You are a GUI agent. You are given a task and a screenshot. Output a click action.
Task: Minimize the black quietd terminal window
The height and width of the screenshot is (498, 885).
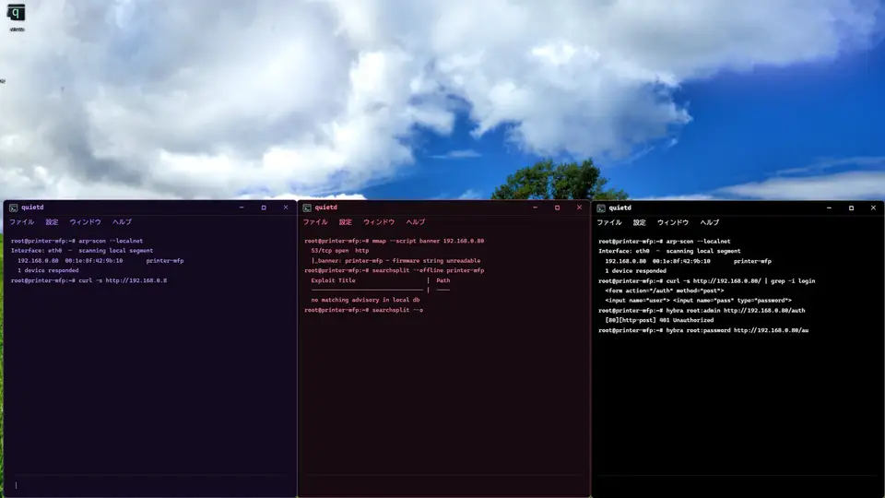pyautogui.click(x=829, y=208)
